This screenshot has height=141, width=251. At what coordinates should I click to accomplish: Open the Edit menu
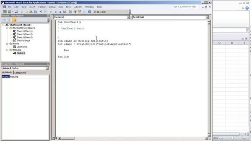16,7
